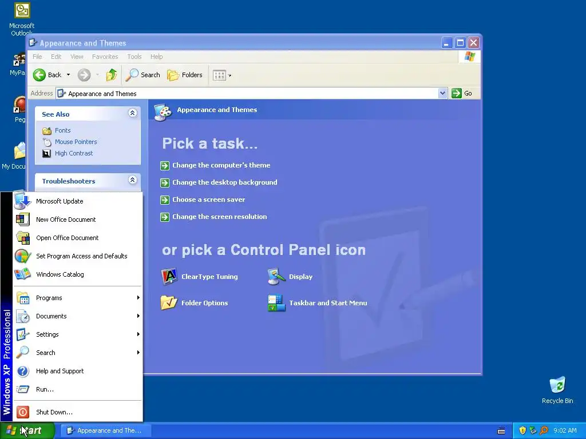Image resolution: width=586 pixels, height=439 pixels.
Task: Click arrow icon beside Choose a screen saver
Action: (x=165, y=199)
